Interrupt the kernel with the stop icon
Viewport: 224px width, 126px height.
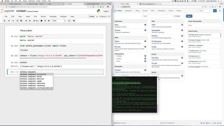(x=41, y=21)
